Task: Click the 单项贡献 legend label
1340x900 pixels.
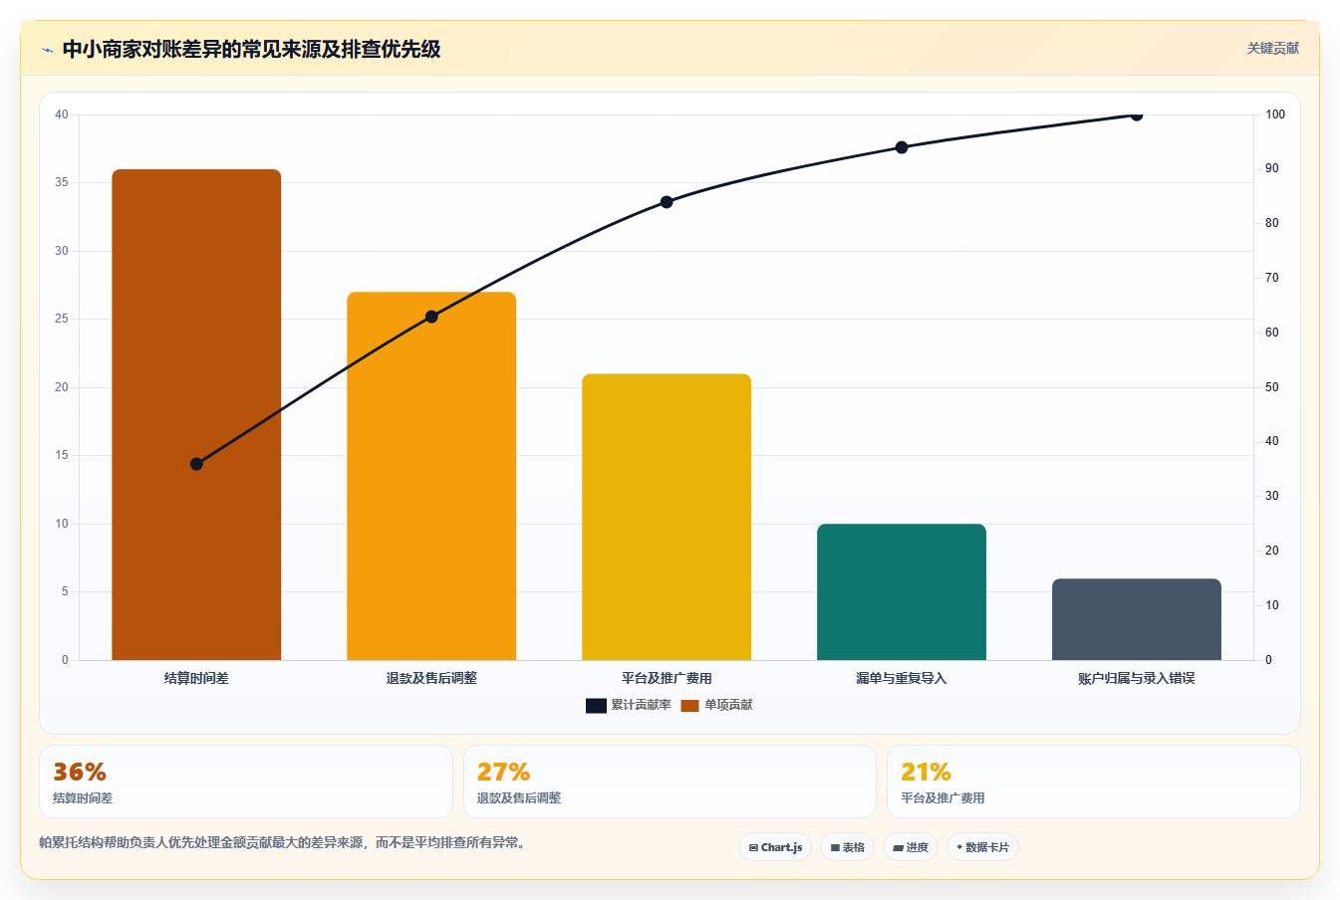Action: coord(728,705)
